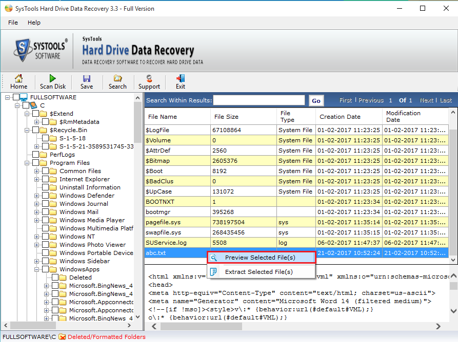Click the $Extend folder icon
Screen dimensions: 458x342
[43, 114]
